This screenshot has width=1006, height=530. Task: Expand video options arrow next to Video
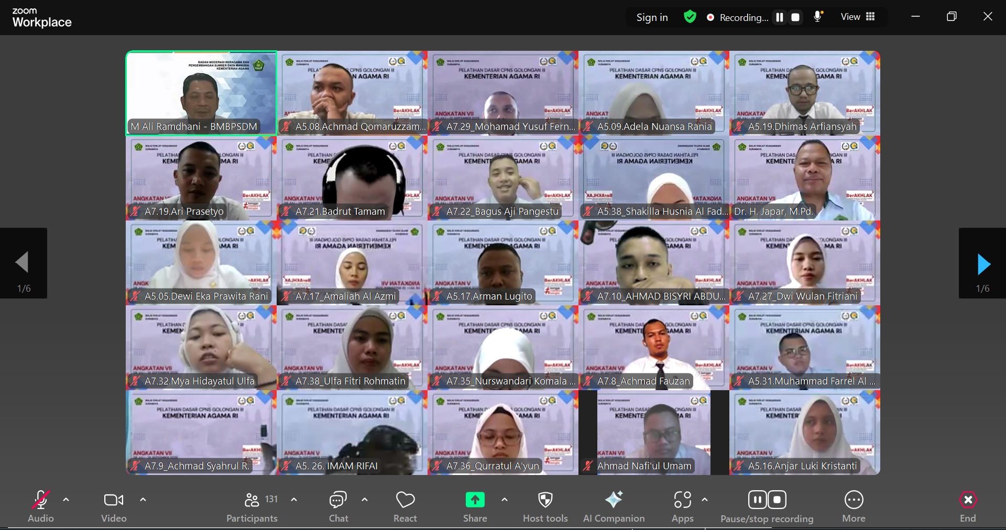pos(143,500)
